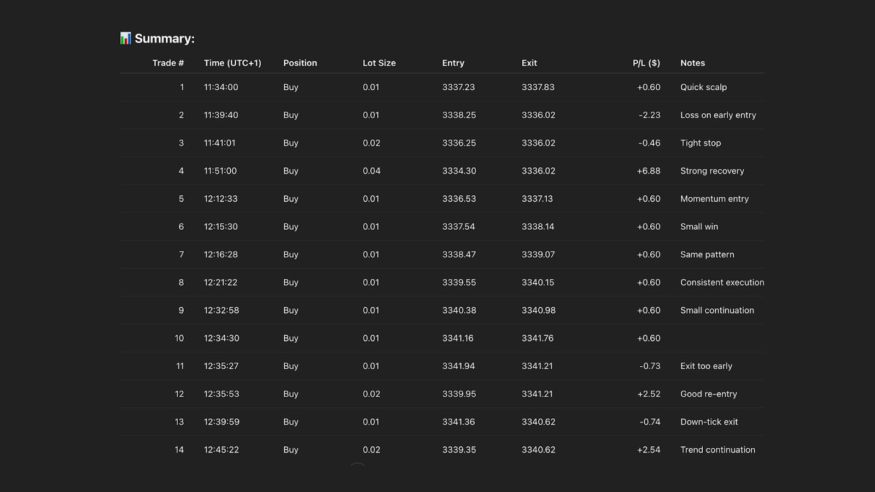This screenshot has width=875, height=492.
Task: Select the Strong recovery note
Action: tap(712, 171)
